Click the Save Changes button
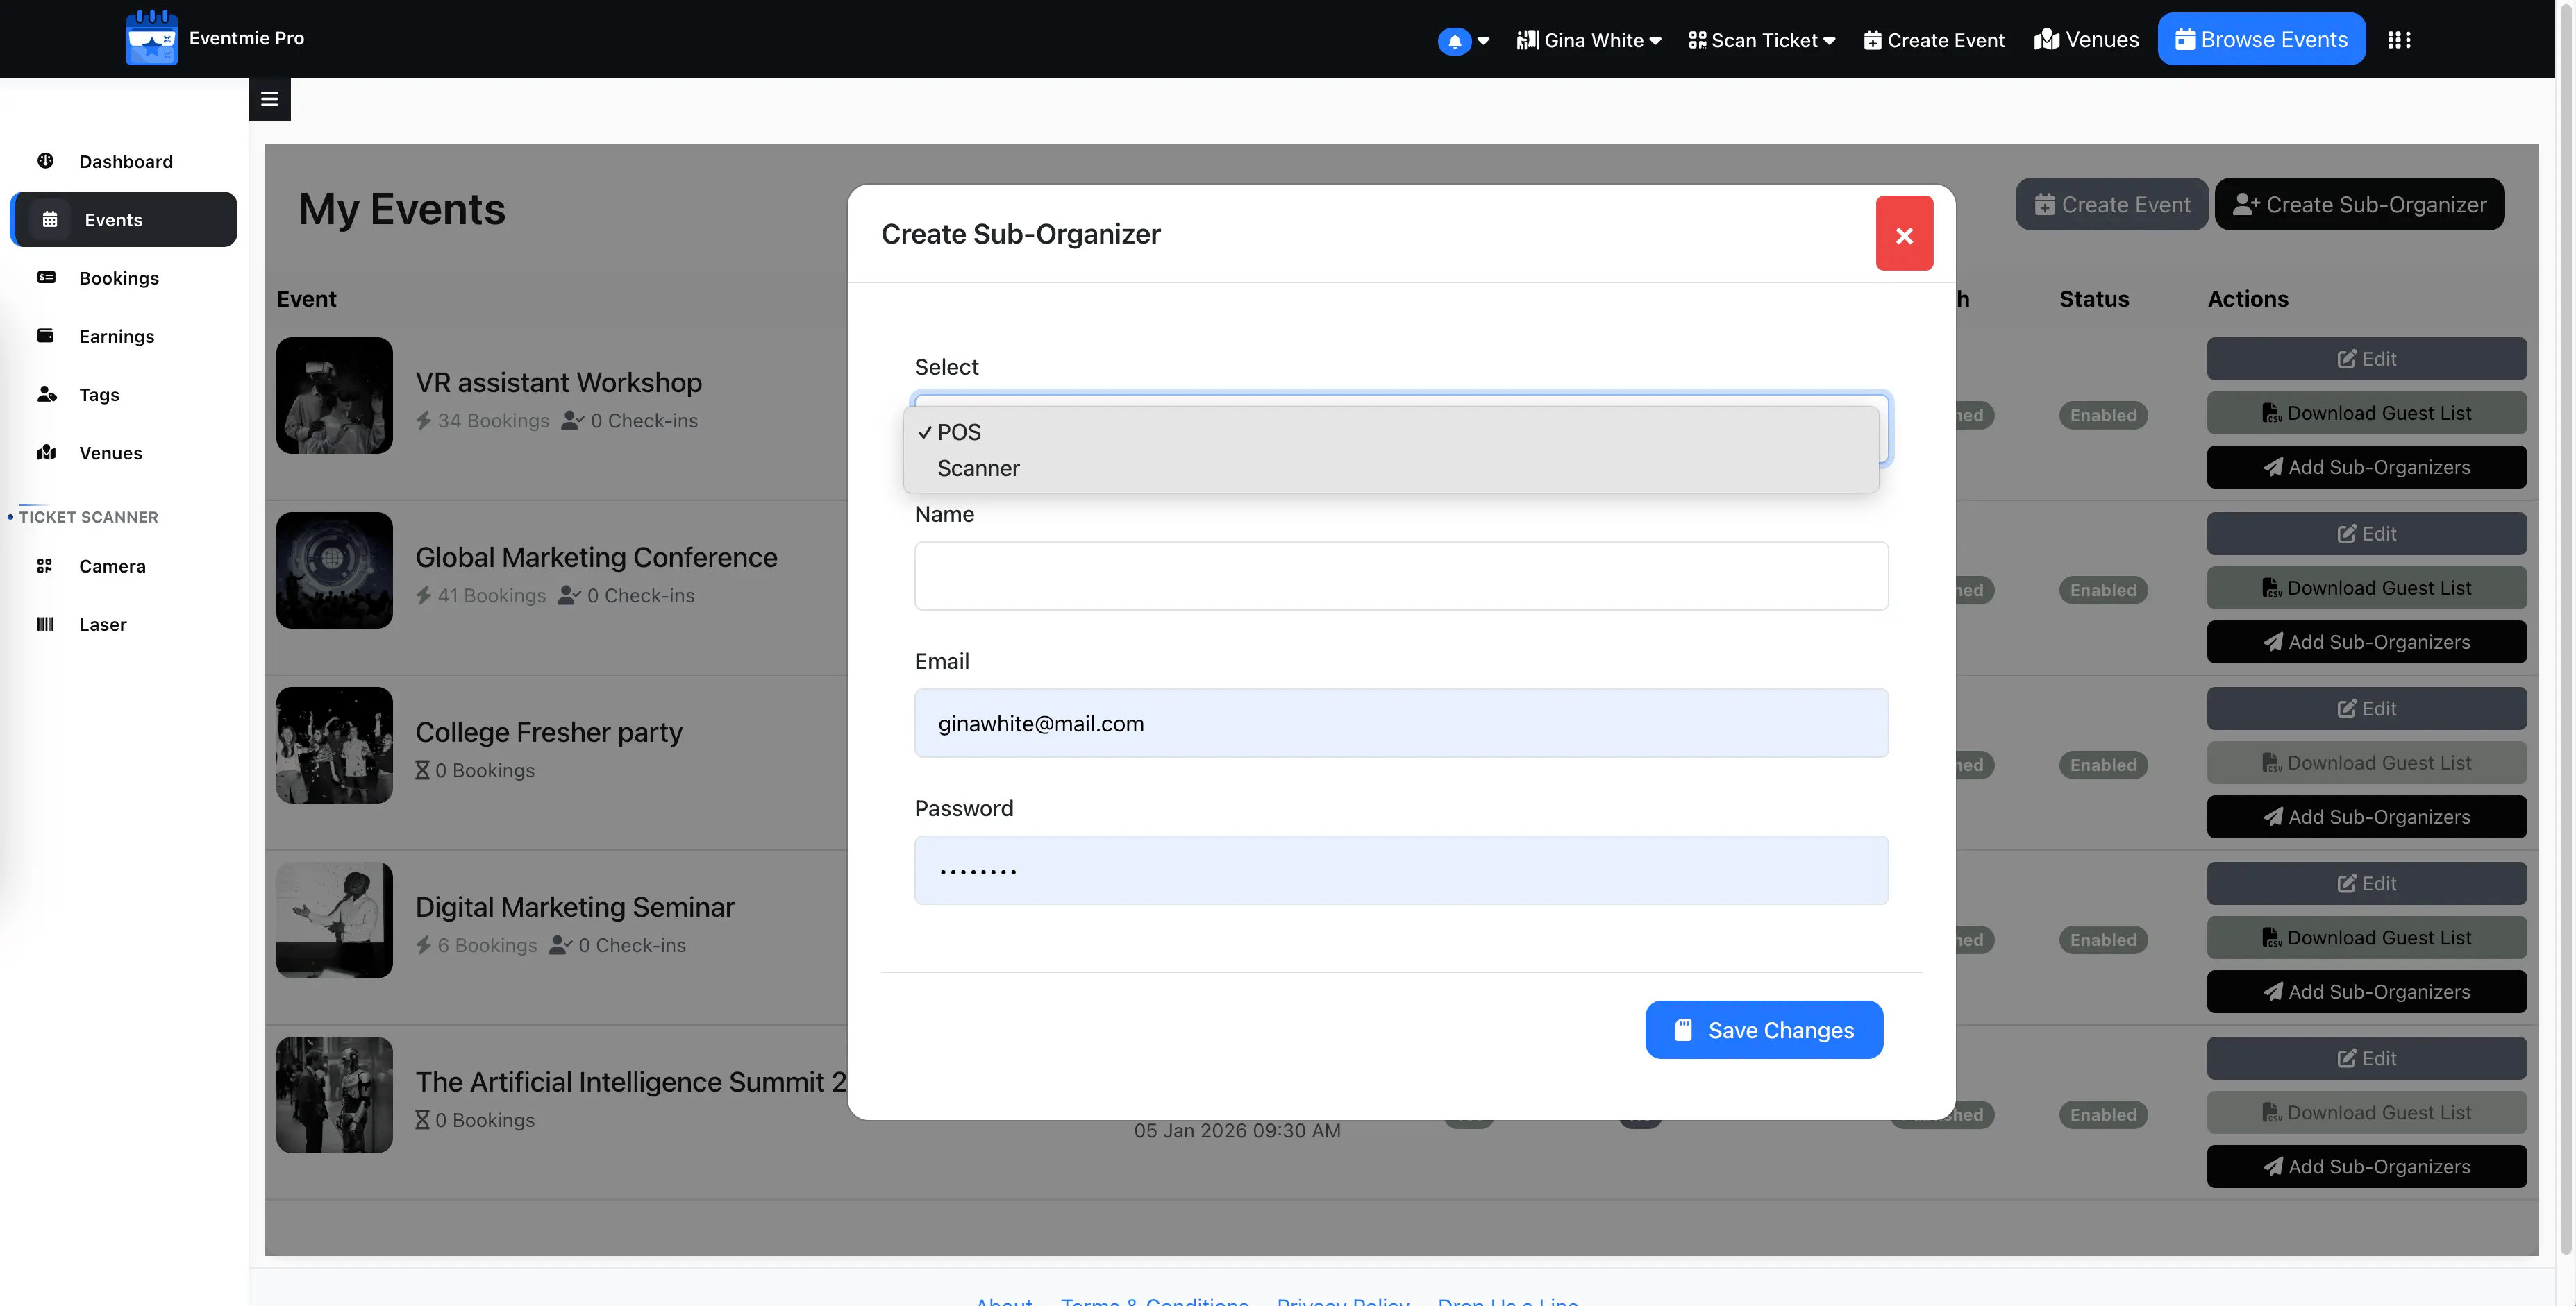This screenshot has height=1306, width=2576. 1763,1031
